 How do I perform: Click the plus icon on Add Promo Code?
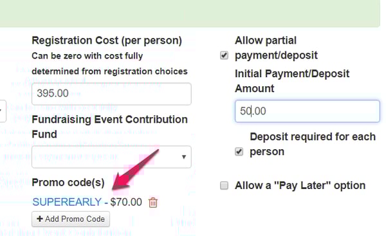(x=40, y=219)
